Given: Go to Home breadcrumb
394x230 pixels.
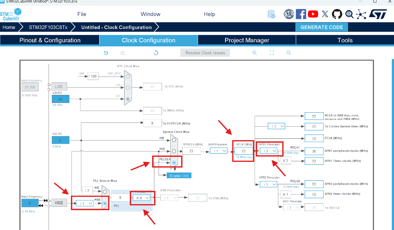Looking at the screenshot, I should click(9, 27).
